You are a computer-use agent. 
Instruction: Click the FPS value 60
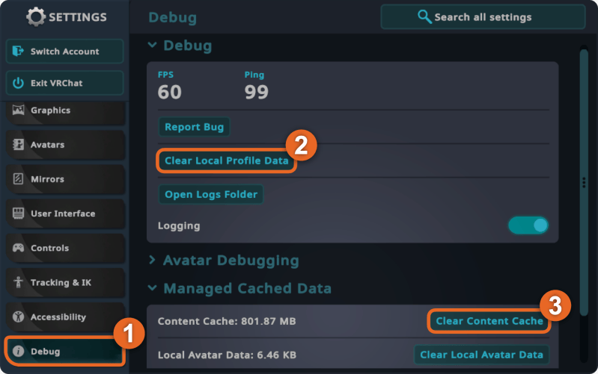(x=170, y=92)
